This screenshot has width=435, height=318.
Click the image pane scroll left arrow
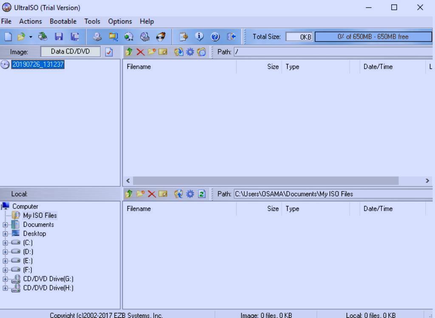tap(128, 181)
